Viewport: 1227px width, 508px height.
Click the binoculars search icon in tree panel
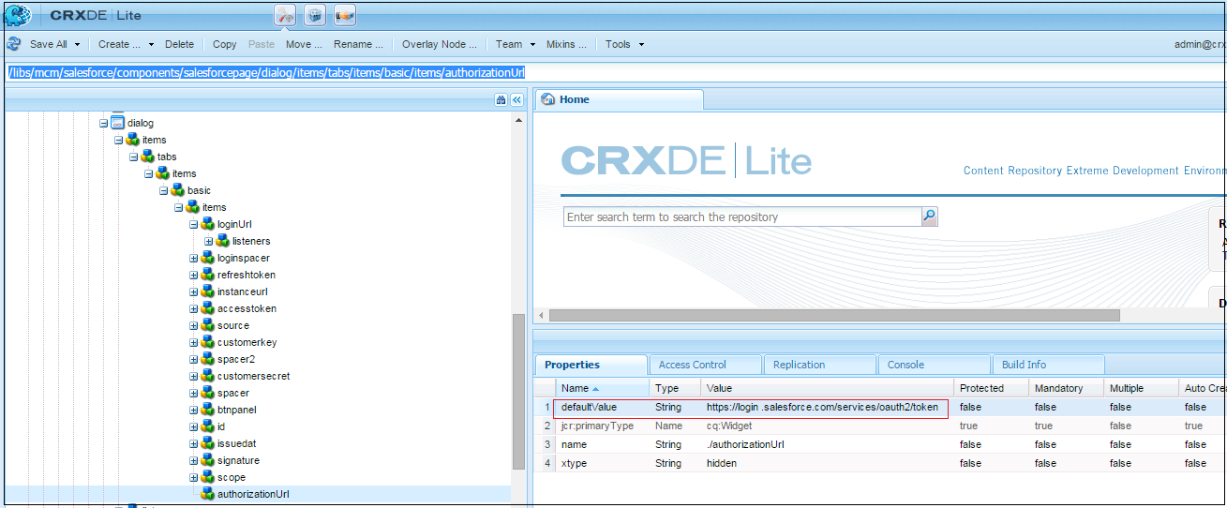501,100
